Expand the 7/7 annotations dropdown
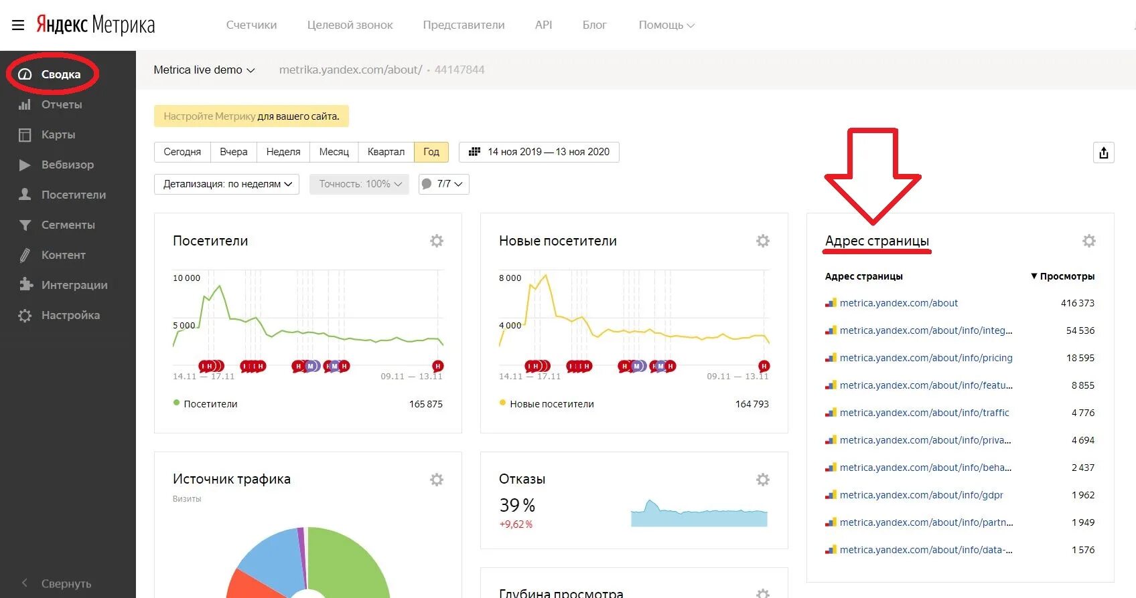Viewport: 1136px width, 598px height. (443, 184)
